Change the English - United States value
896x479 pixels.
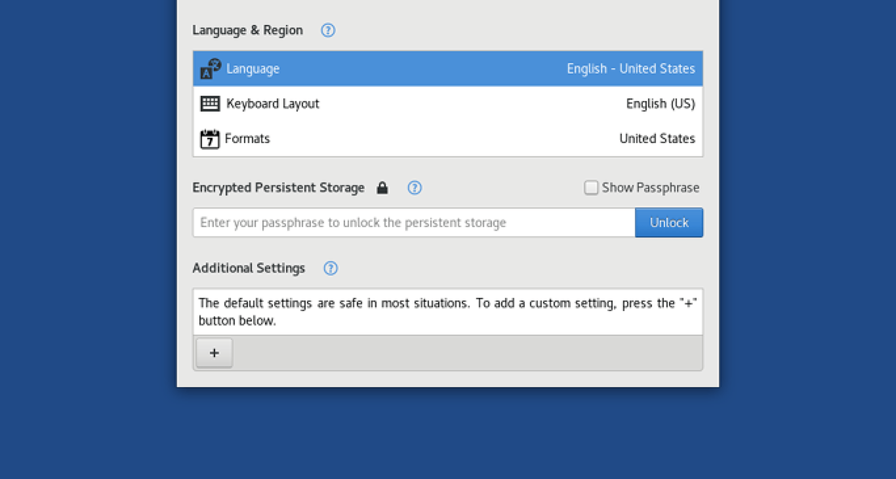[630, 69]
